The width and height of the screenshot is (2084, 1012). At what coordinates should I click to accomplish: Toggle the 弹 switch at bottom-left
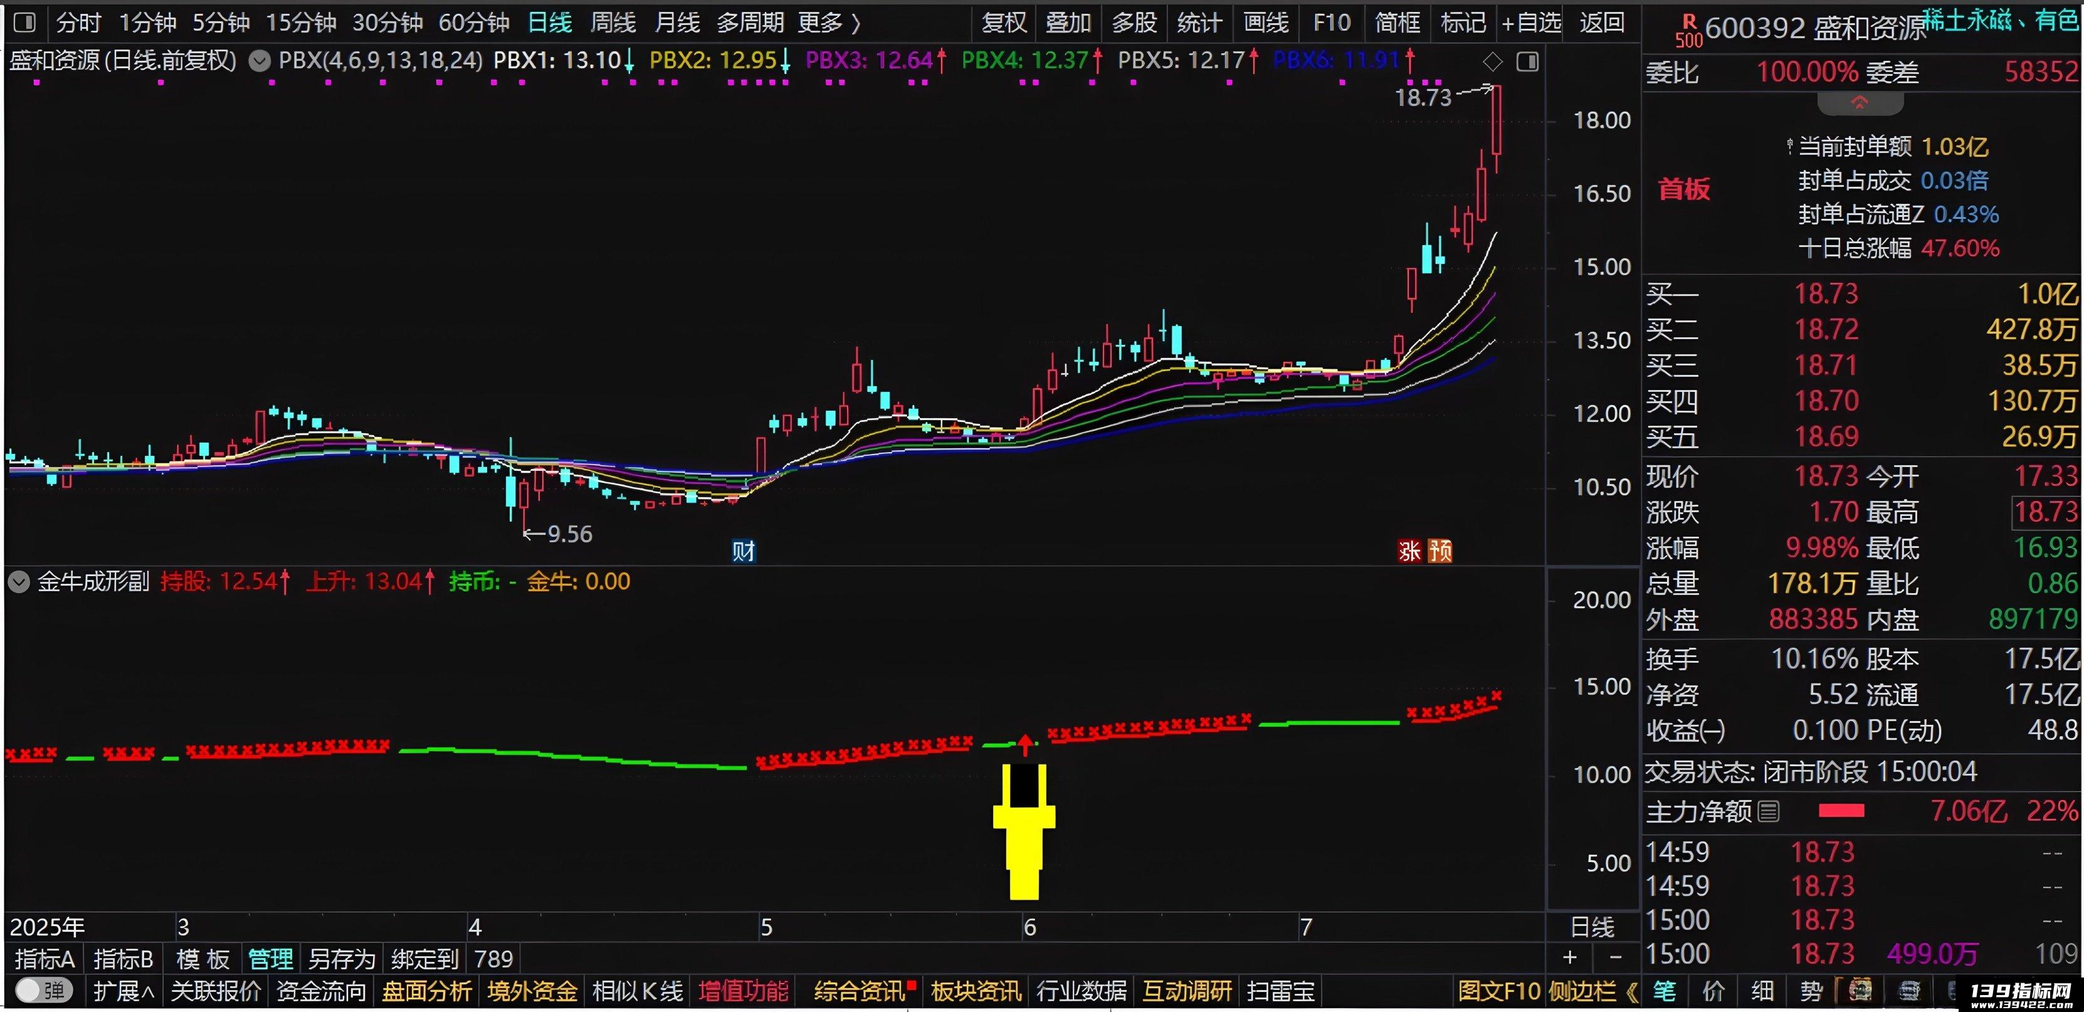[x=45, y=990]
